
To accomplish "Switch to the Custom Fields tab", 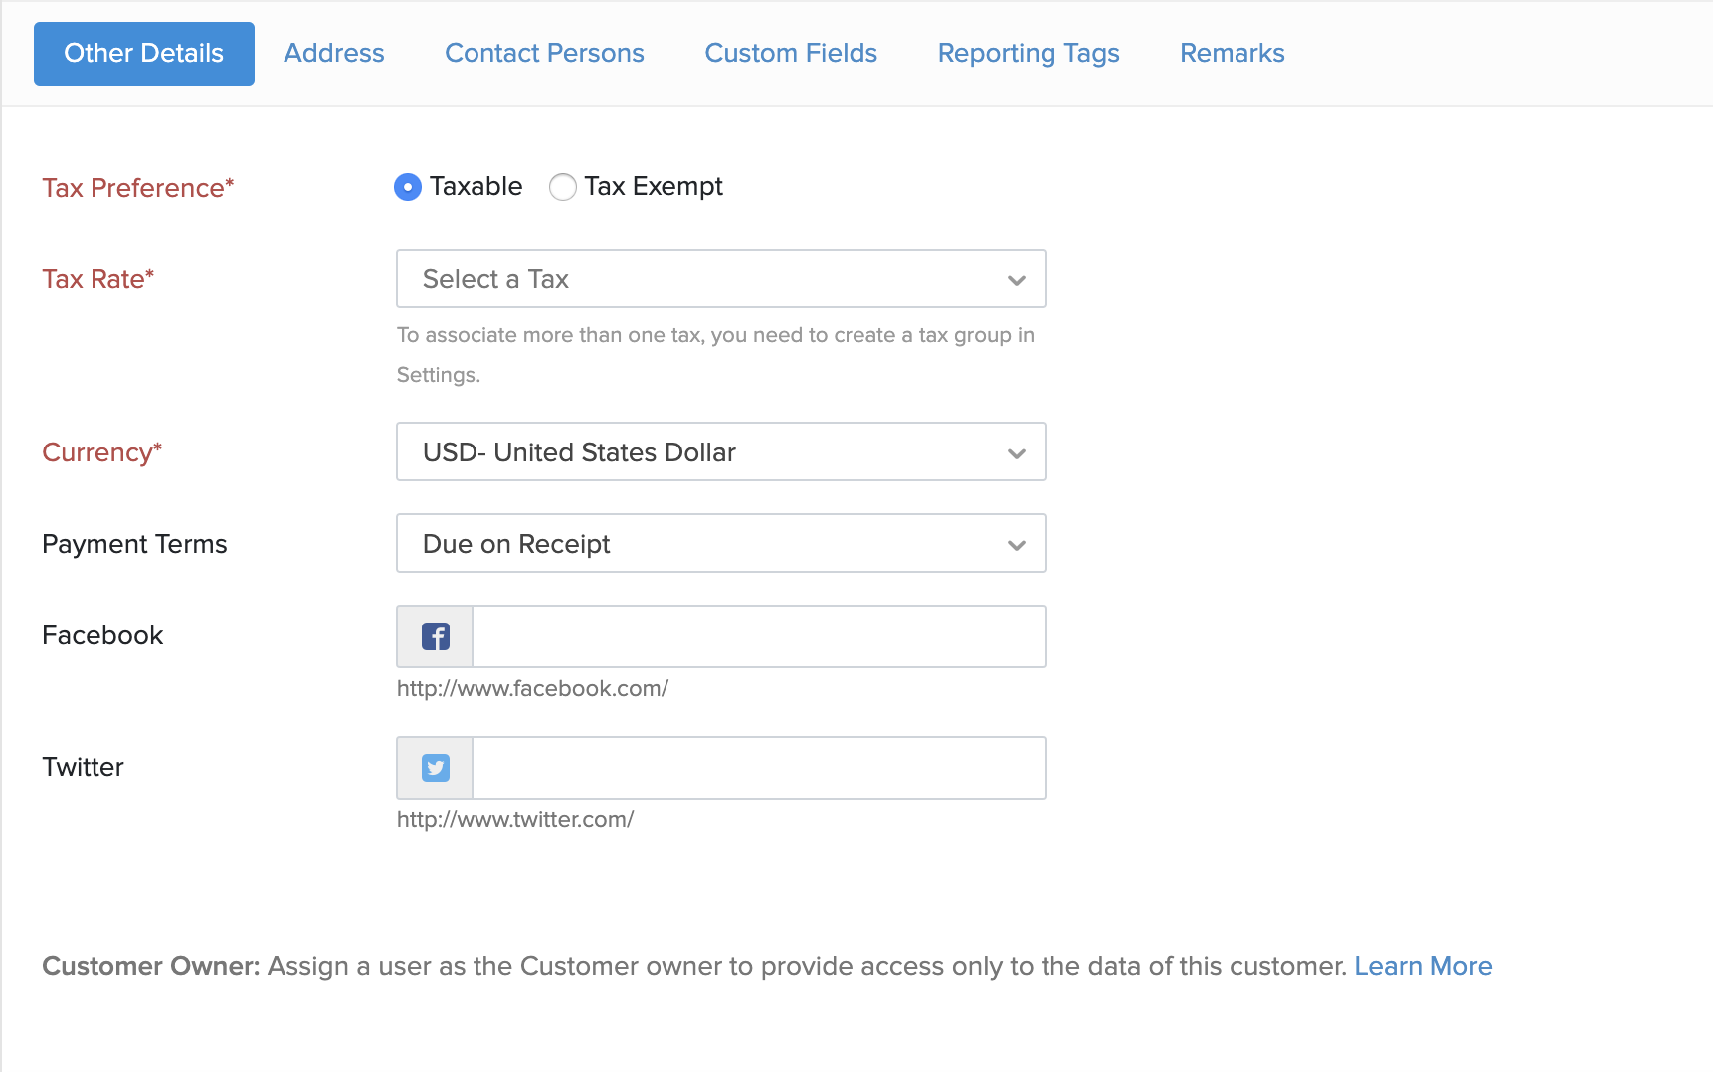I will [x=790, y=53].
